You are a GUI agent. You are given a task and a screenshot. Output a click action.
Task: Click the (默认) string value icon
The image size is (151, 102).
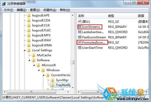tap(80, 21)
